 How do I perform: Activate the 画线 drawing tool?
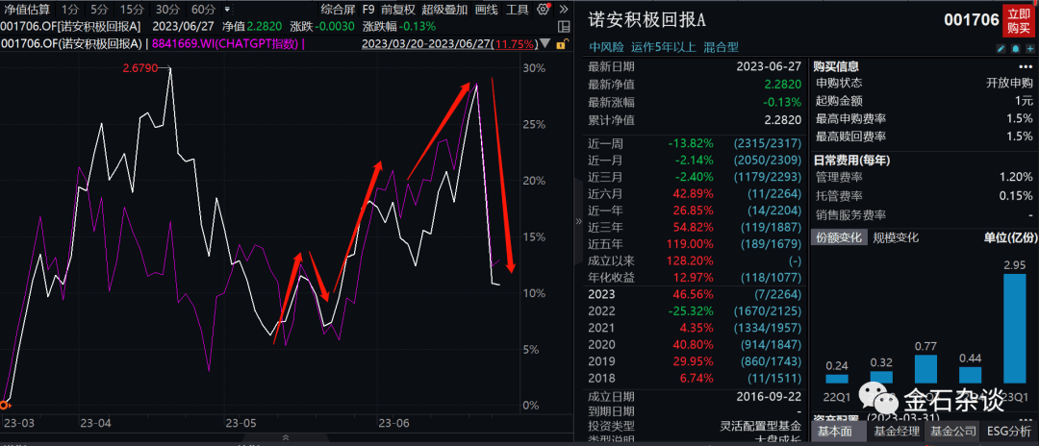pos(487,10)
